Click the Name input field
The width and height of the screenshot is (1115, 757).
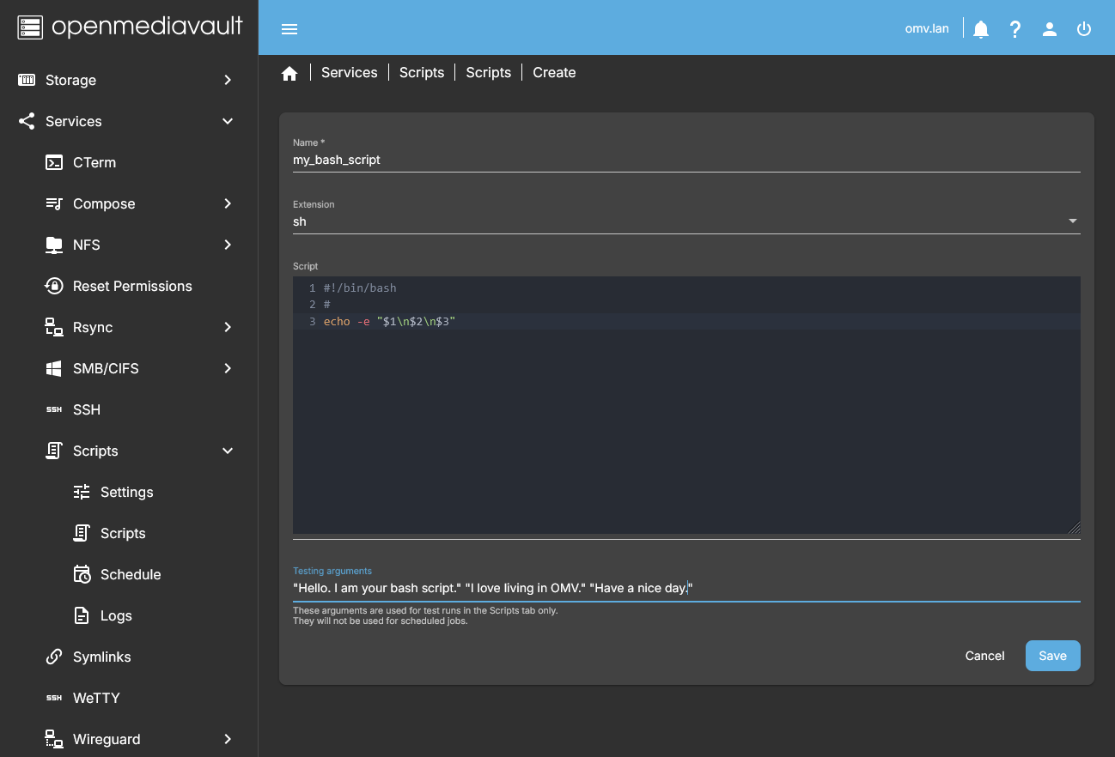685,160
